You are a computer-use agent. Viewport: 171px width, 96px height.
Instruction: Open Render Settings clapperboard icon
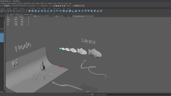coord(61,6)
